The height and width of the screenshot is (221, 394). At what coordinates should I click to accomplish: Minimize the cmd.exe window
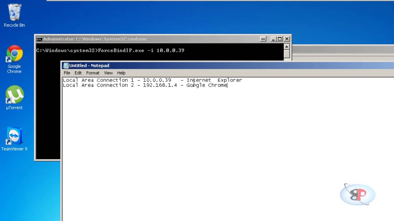coord(273,39)
